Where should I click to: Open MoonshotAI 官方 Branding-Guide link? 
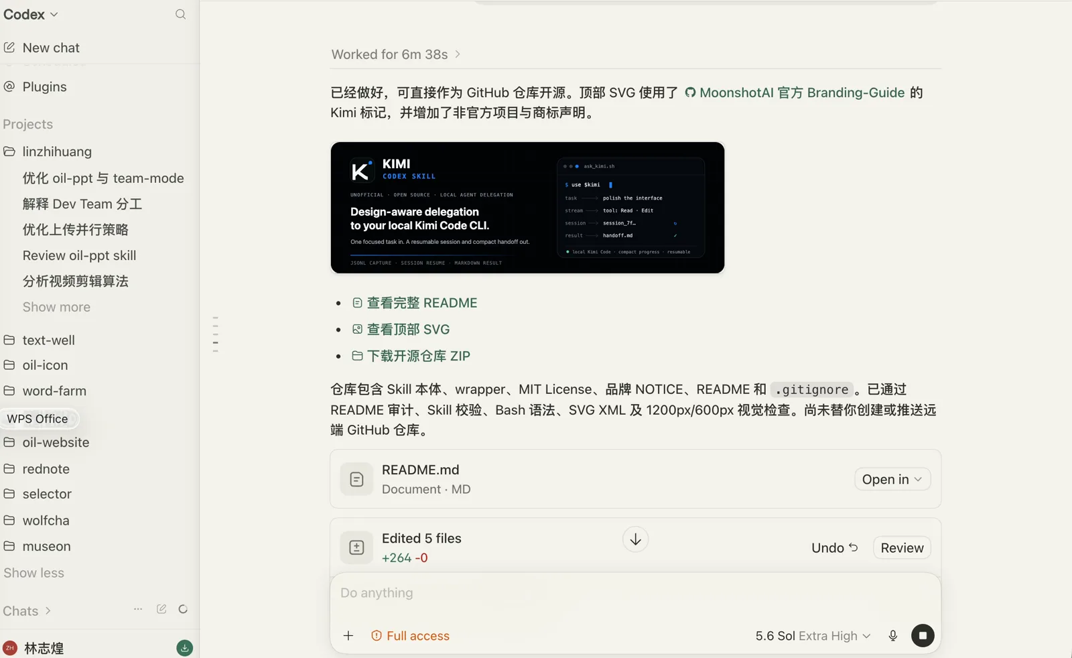795,92
